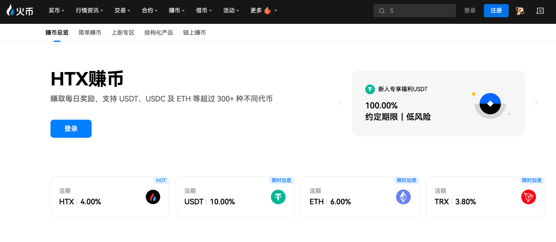Open the avatar icon in top bar

pyautogui.click(x=520, y=11)
